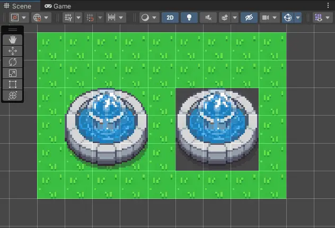Select the Move tool

[13, 51]
